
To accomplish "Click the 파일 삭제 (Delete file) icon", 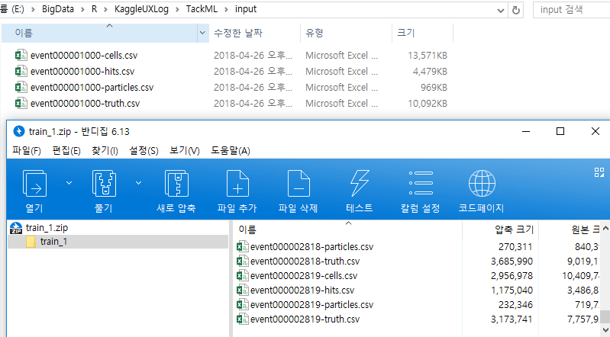I will coord(299,184).
